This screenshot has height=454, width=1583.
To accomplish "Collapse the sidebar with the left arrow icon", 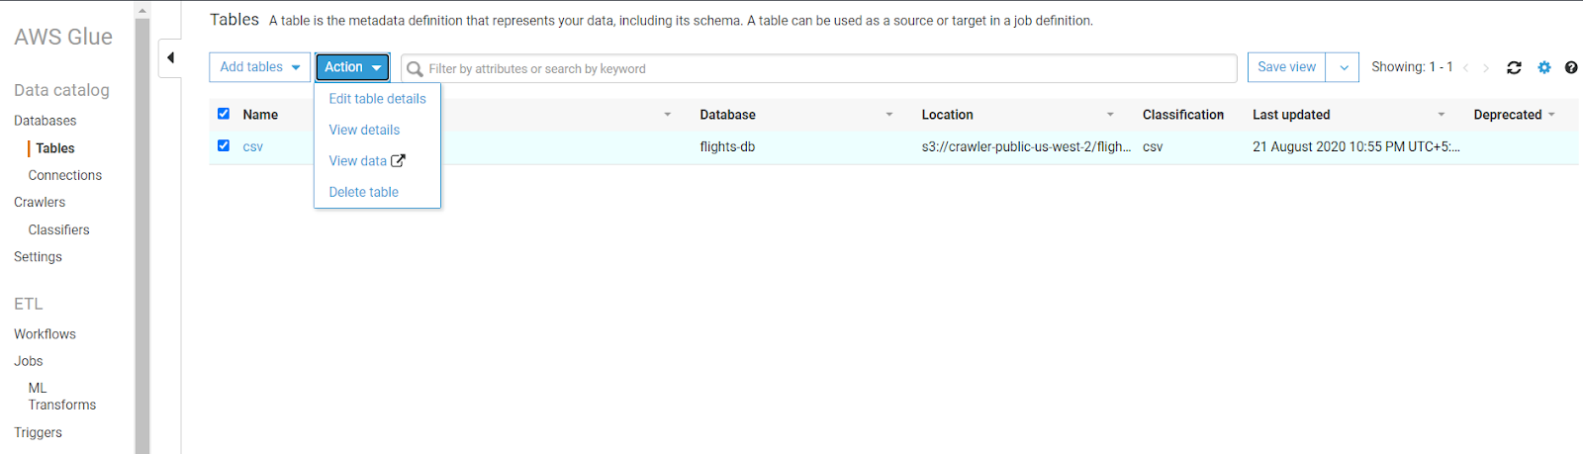I will [170, 57].
